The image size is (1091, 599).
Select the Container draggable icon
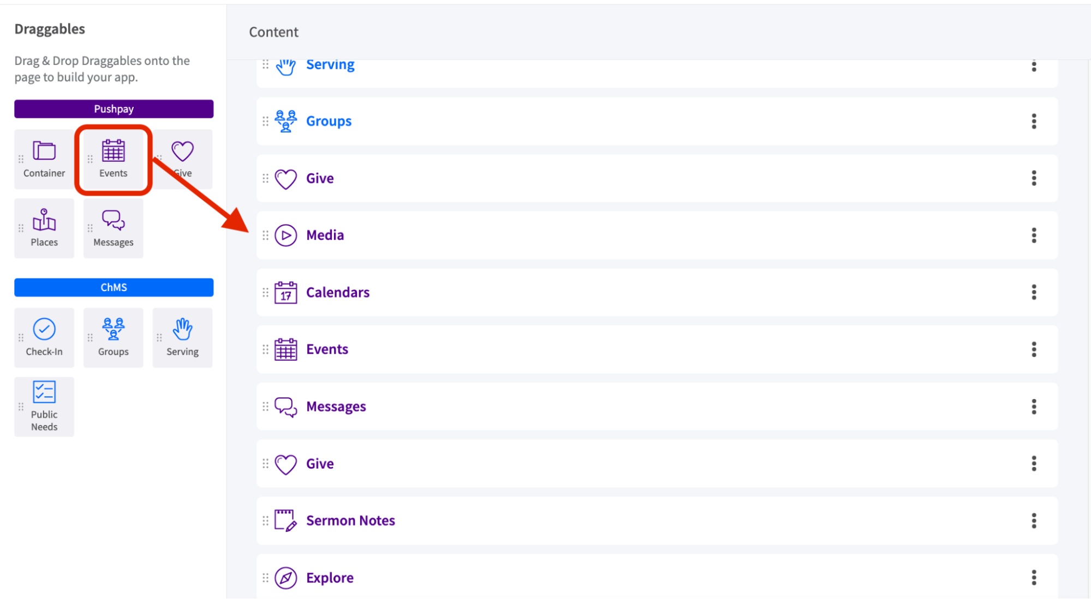point(44,159)
